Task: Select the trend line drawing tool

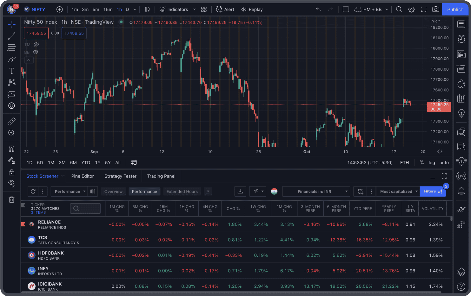Action: coord(11,36)
